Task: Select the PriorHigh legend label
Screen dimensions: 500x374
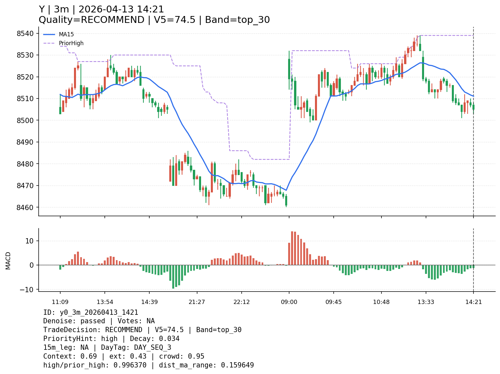Action: [71, 43]
